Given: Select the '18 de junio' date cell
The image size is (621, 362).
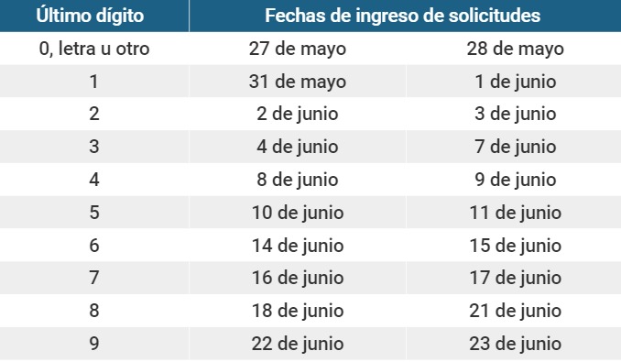Looking at the screenshot, I should [298, 311].
